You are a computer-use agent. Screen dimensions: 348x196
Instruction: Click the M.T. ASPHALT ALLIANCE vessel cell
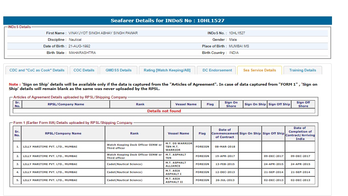click(178, 164)
